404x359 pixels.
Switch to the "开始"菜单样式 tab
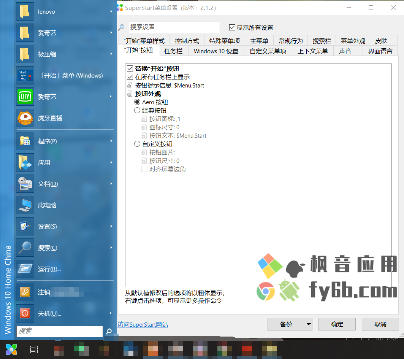coord(144,41)
